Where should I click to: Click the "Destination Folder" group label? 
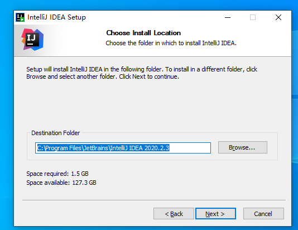tap(55, 133)
